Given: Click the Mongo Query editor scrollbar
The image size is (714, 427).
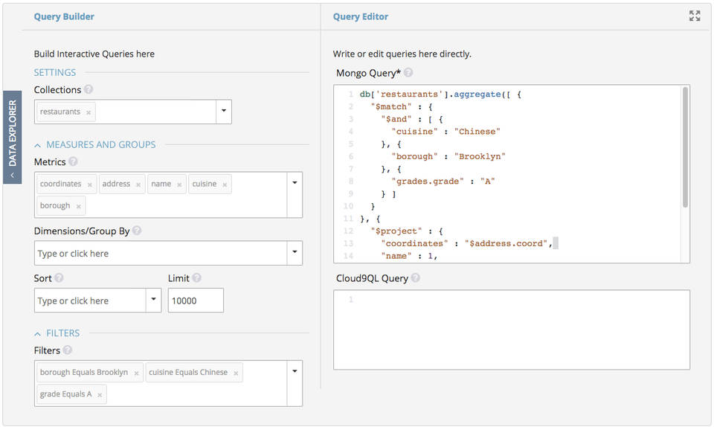Looking at the screenshot, I should tap(685, 149).
